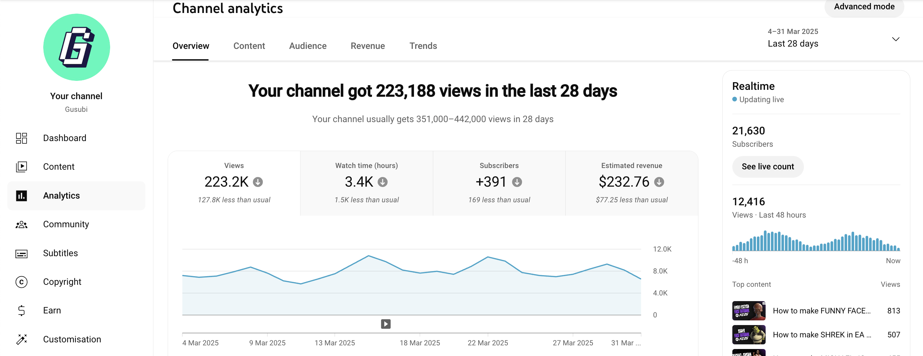Click the down-arrow indicator beside Views 223.2K

point(258,182)
